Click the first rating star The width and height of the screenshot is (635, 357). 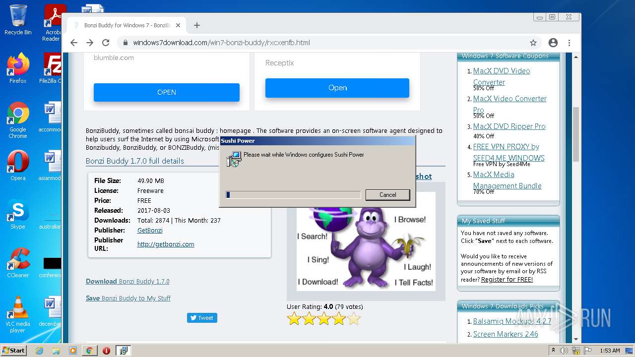click(x=294, y=319)
